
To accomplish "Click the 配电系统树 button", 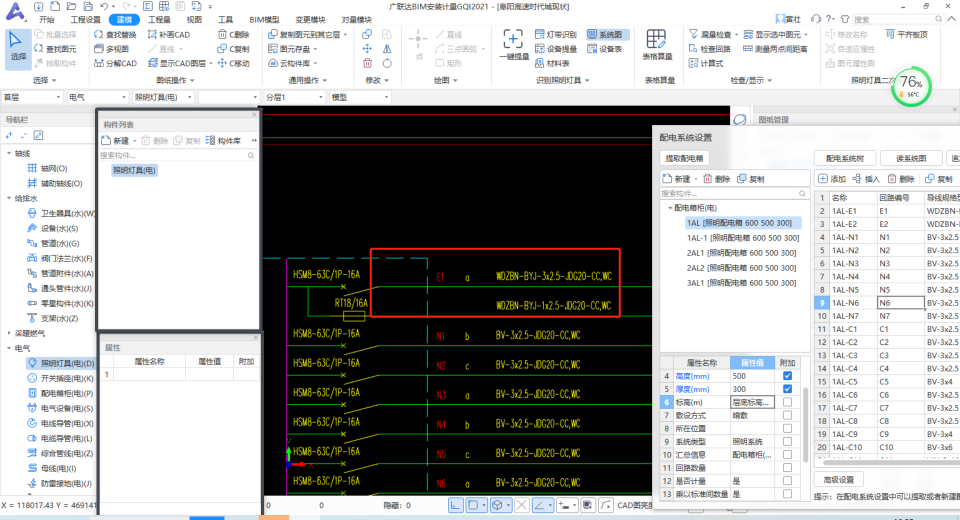I will click(844, 158).
